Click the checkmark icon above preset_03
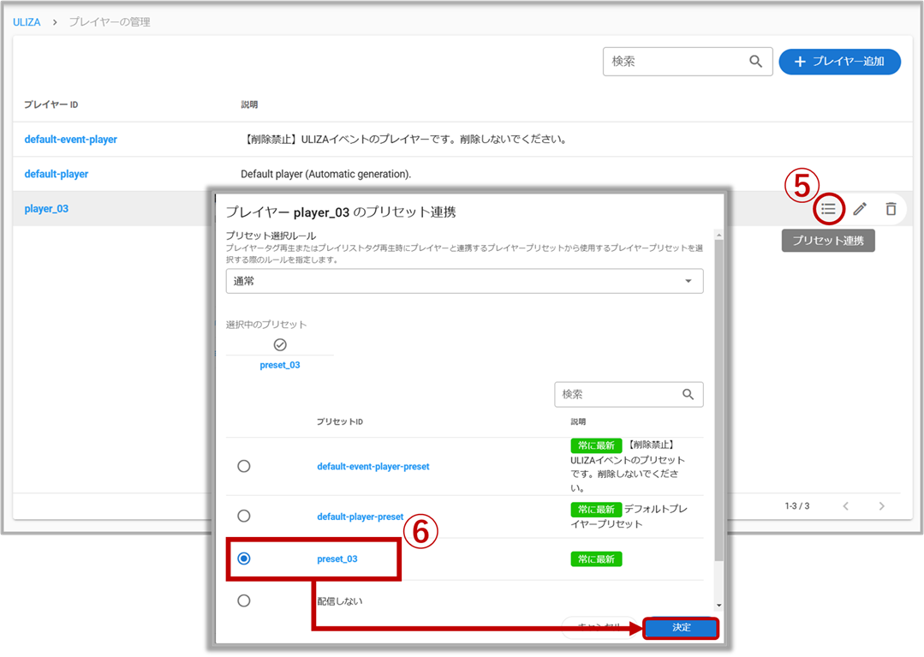 pyautogui.click(x=280, y=344)
